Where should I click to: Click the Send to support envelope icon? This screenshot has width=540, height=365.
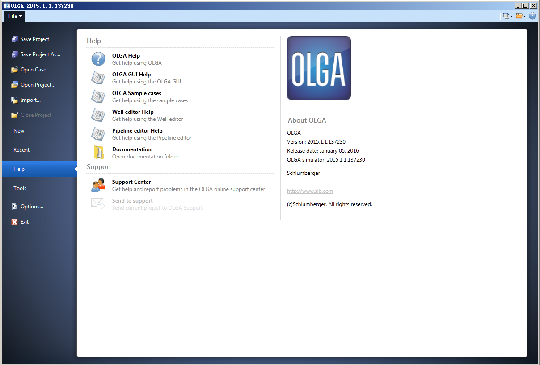point(98,204)
